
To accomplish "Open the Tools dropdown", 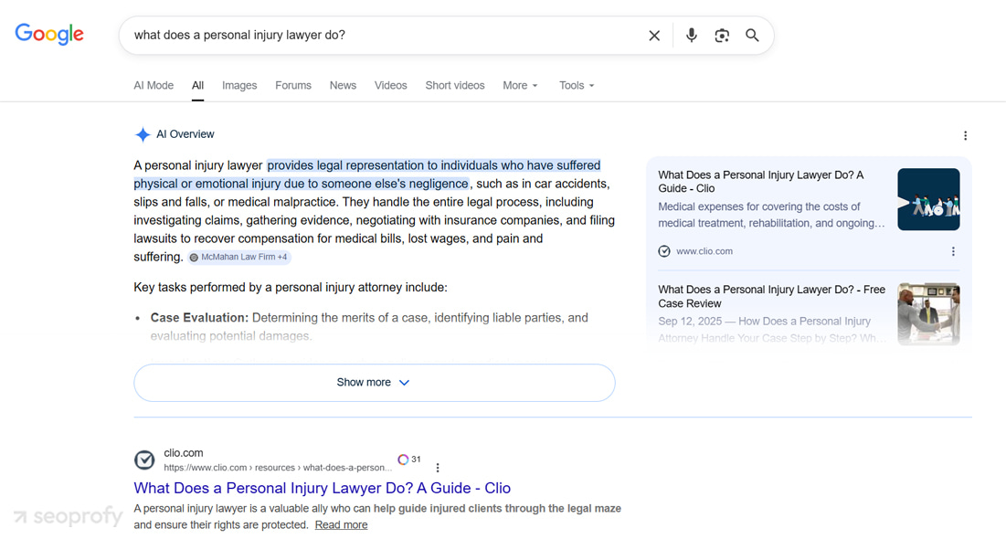I will 577,85.
